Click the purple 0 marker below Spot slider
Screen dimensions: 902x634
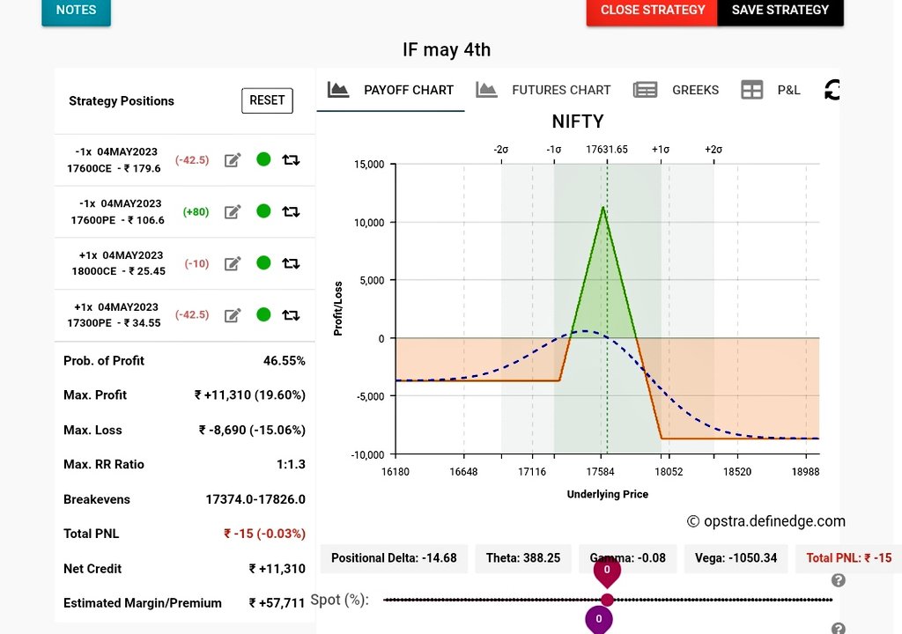click(x=599, y=620)
